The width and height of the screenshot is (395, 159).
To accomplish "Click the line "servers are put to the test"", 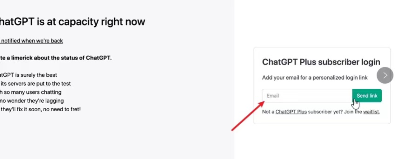I will coord(36,83).
